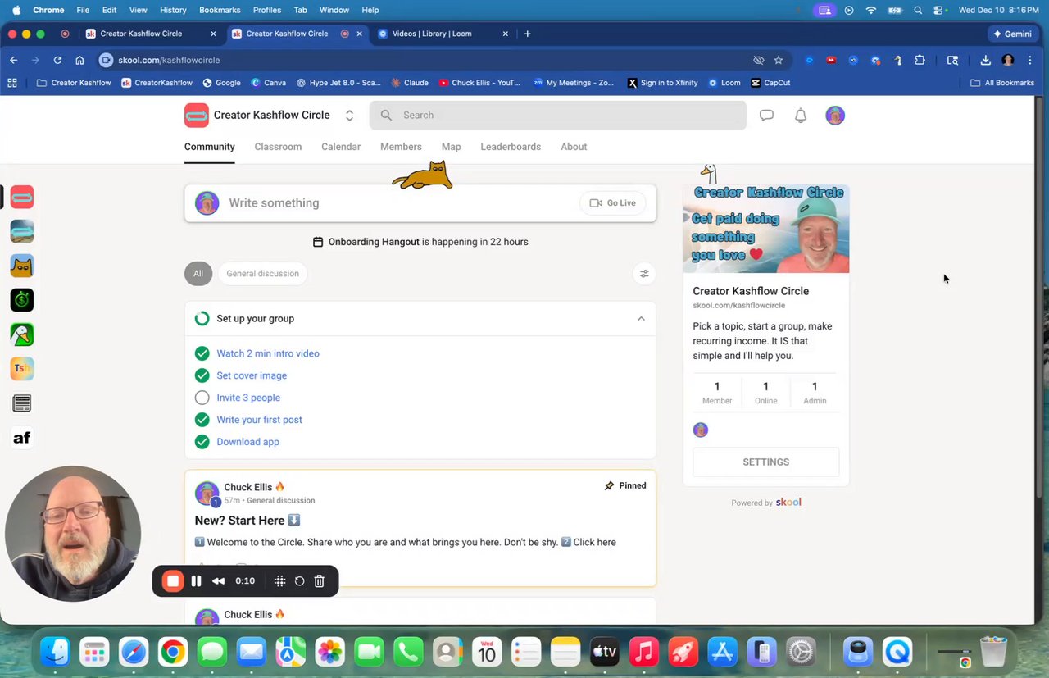Open the Tsh app in the left sidebar

click(x=22, y=369)
